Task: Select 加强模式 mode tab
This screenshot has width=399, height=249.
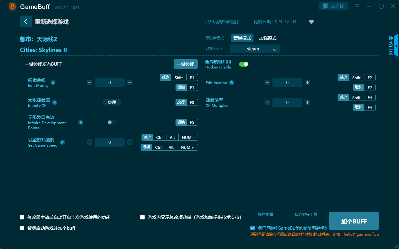Action: tap(268, 38)
